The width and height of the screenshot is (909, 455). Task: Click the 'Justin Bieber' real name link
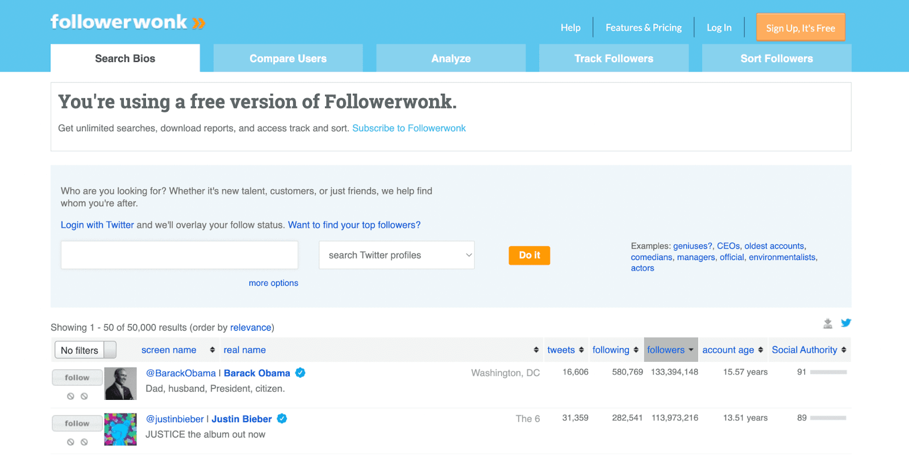(242, 419)
